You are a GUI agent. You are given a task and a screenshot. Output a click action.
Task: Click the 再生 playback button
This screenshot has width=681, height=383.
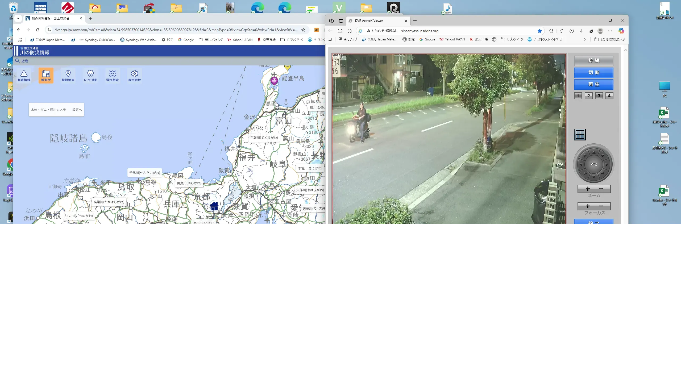point(593,84)
